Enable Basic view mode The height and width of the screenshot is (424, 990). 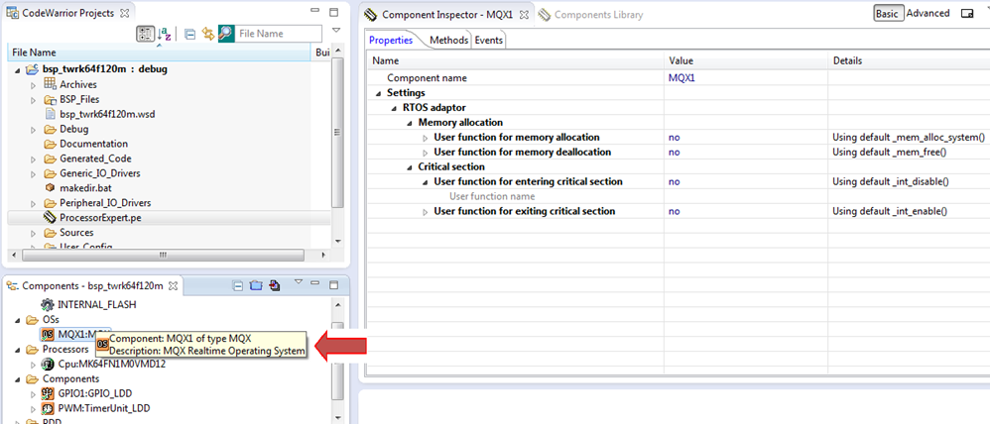(887, 13)
